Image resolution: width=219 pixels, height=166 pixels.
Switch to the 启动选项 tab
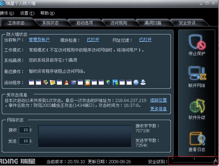[85, 23]
